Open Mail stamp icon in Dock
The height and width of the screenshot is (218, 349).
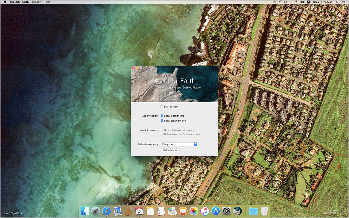118,211
